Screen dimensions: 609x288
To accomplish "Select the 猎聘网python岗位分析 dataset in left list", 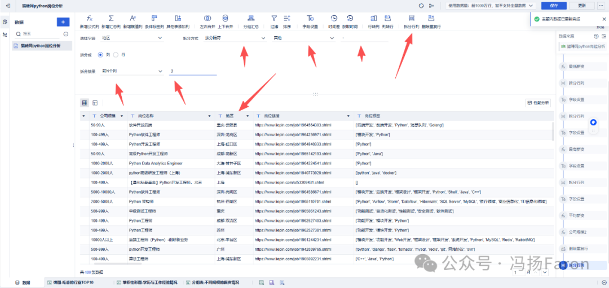I will point(42,46).
